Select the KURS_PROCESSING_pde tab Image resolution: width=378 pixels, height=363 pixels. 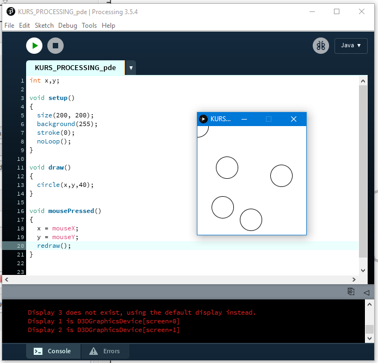click(x=76, y=68)
